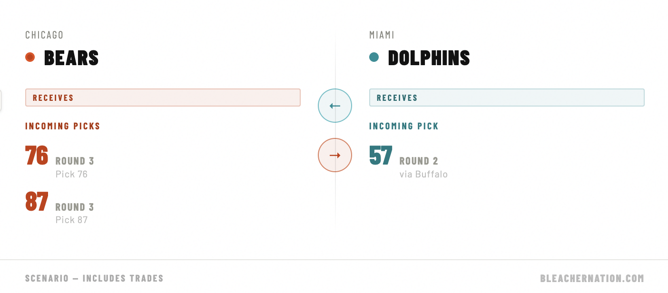Click the orange right-pointing arrow circle
The height and width of the screenshot is (293, 668).
tap(335, 155)
